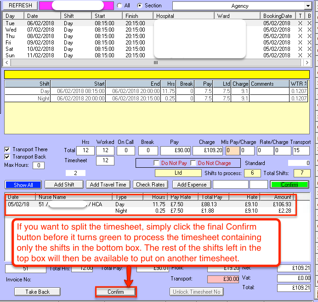Toggle the Transport There checkbox

pyautogui.click(x=7, y=149)
